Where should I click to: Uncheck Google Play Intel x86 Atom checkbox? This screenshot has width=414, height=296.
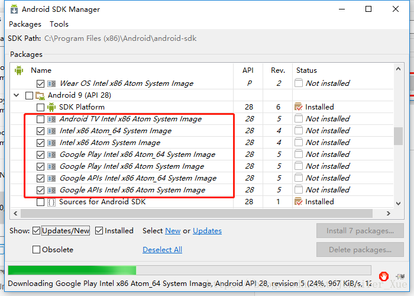pos(40,166)
